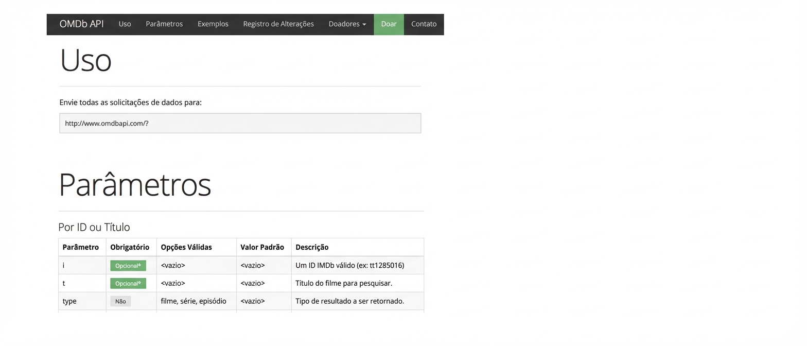Click <vazio> default value in t row
The image size is (807, 346).
253,283
